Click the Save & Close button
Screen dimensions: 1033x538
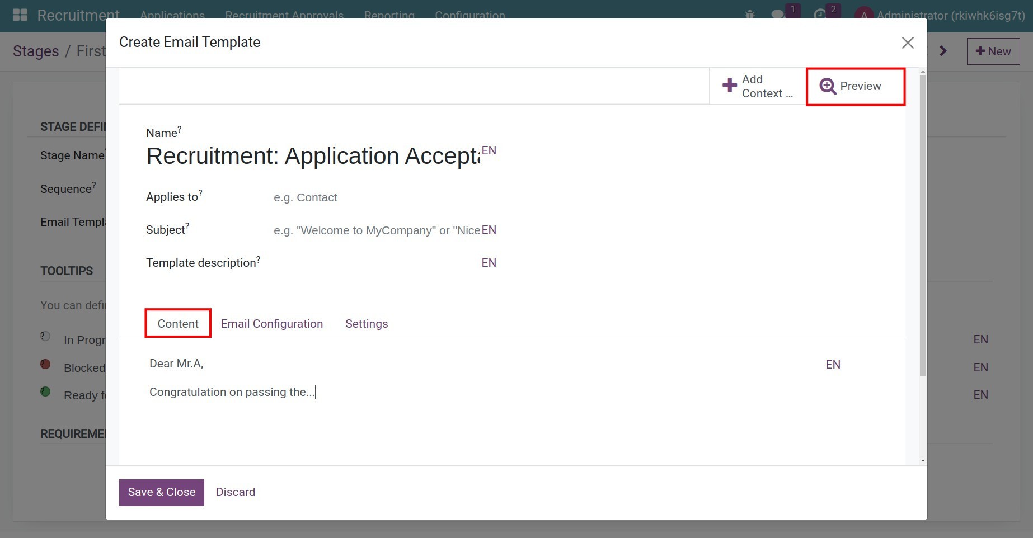pos(161,492)
